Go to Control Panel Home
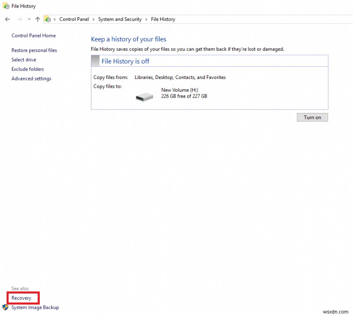The image size is (353, 316). pyautogui.click(x=34, y=35)
